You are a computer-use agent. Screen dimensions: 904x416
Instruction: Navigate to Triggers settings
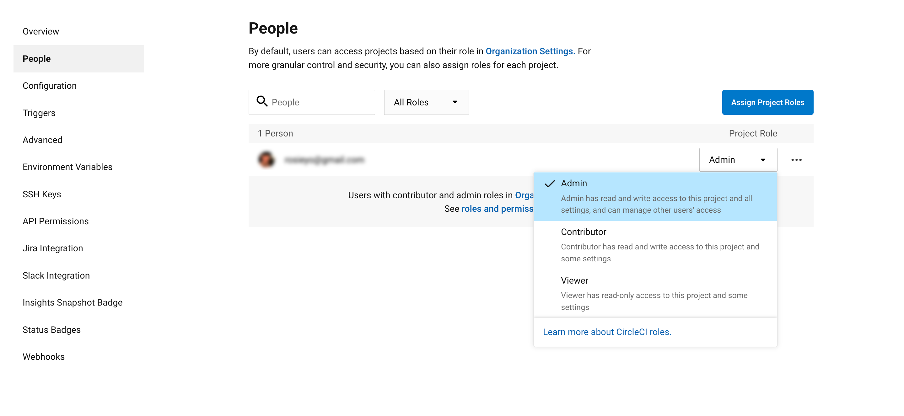pyautogui.click(x=39, y=113)
